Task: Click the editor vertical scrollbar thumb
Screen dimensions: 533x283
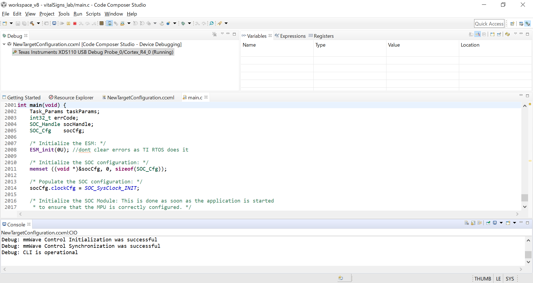Action: [x=524, y=198]
